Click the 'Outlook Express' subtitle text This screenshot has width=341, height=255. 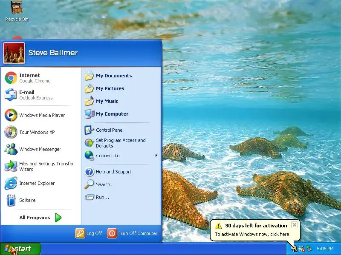[36, 98]
